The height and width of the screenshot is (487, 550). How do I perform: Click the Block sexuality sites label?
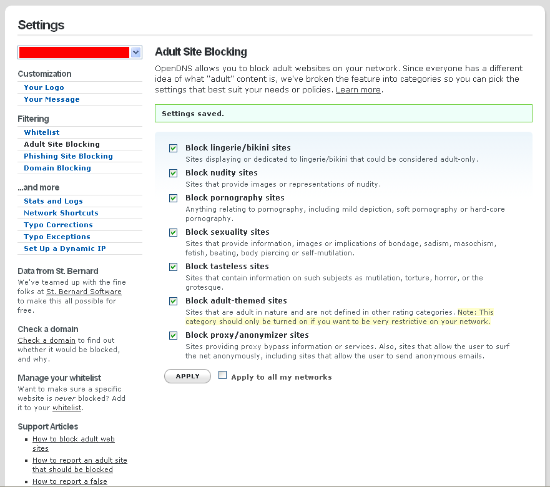pos(227,232)
